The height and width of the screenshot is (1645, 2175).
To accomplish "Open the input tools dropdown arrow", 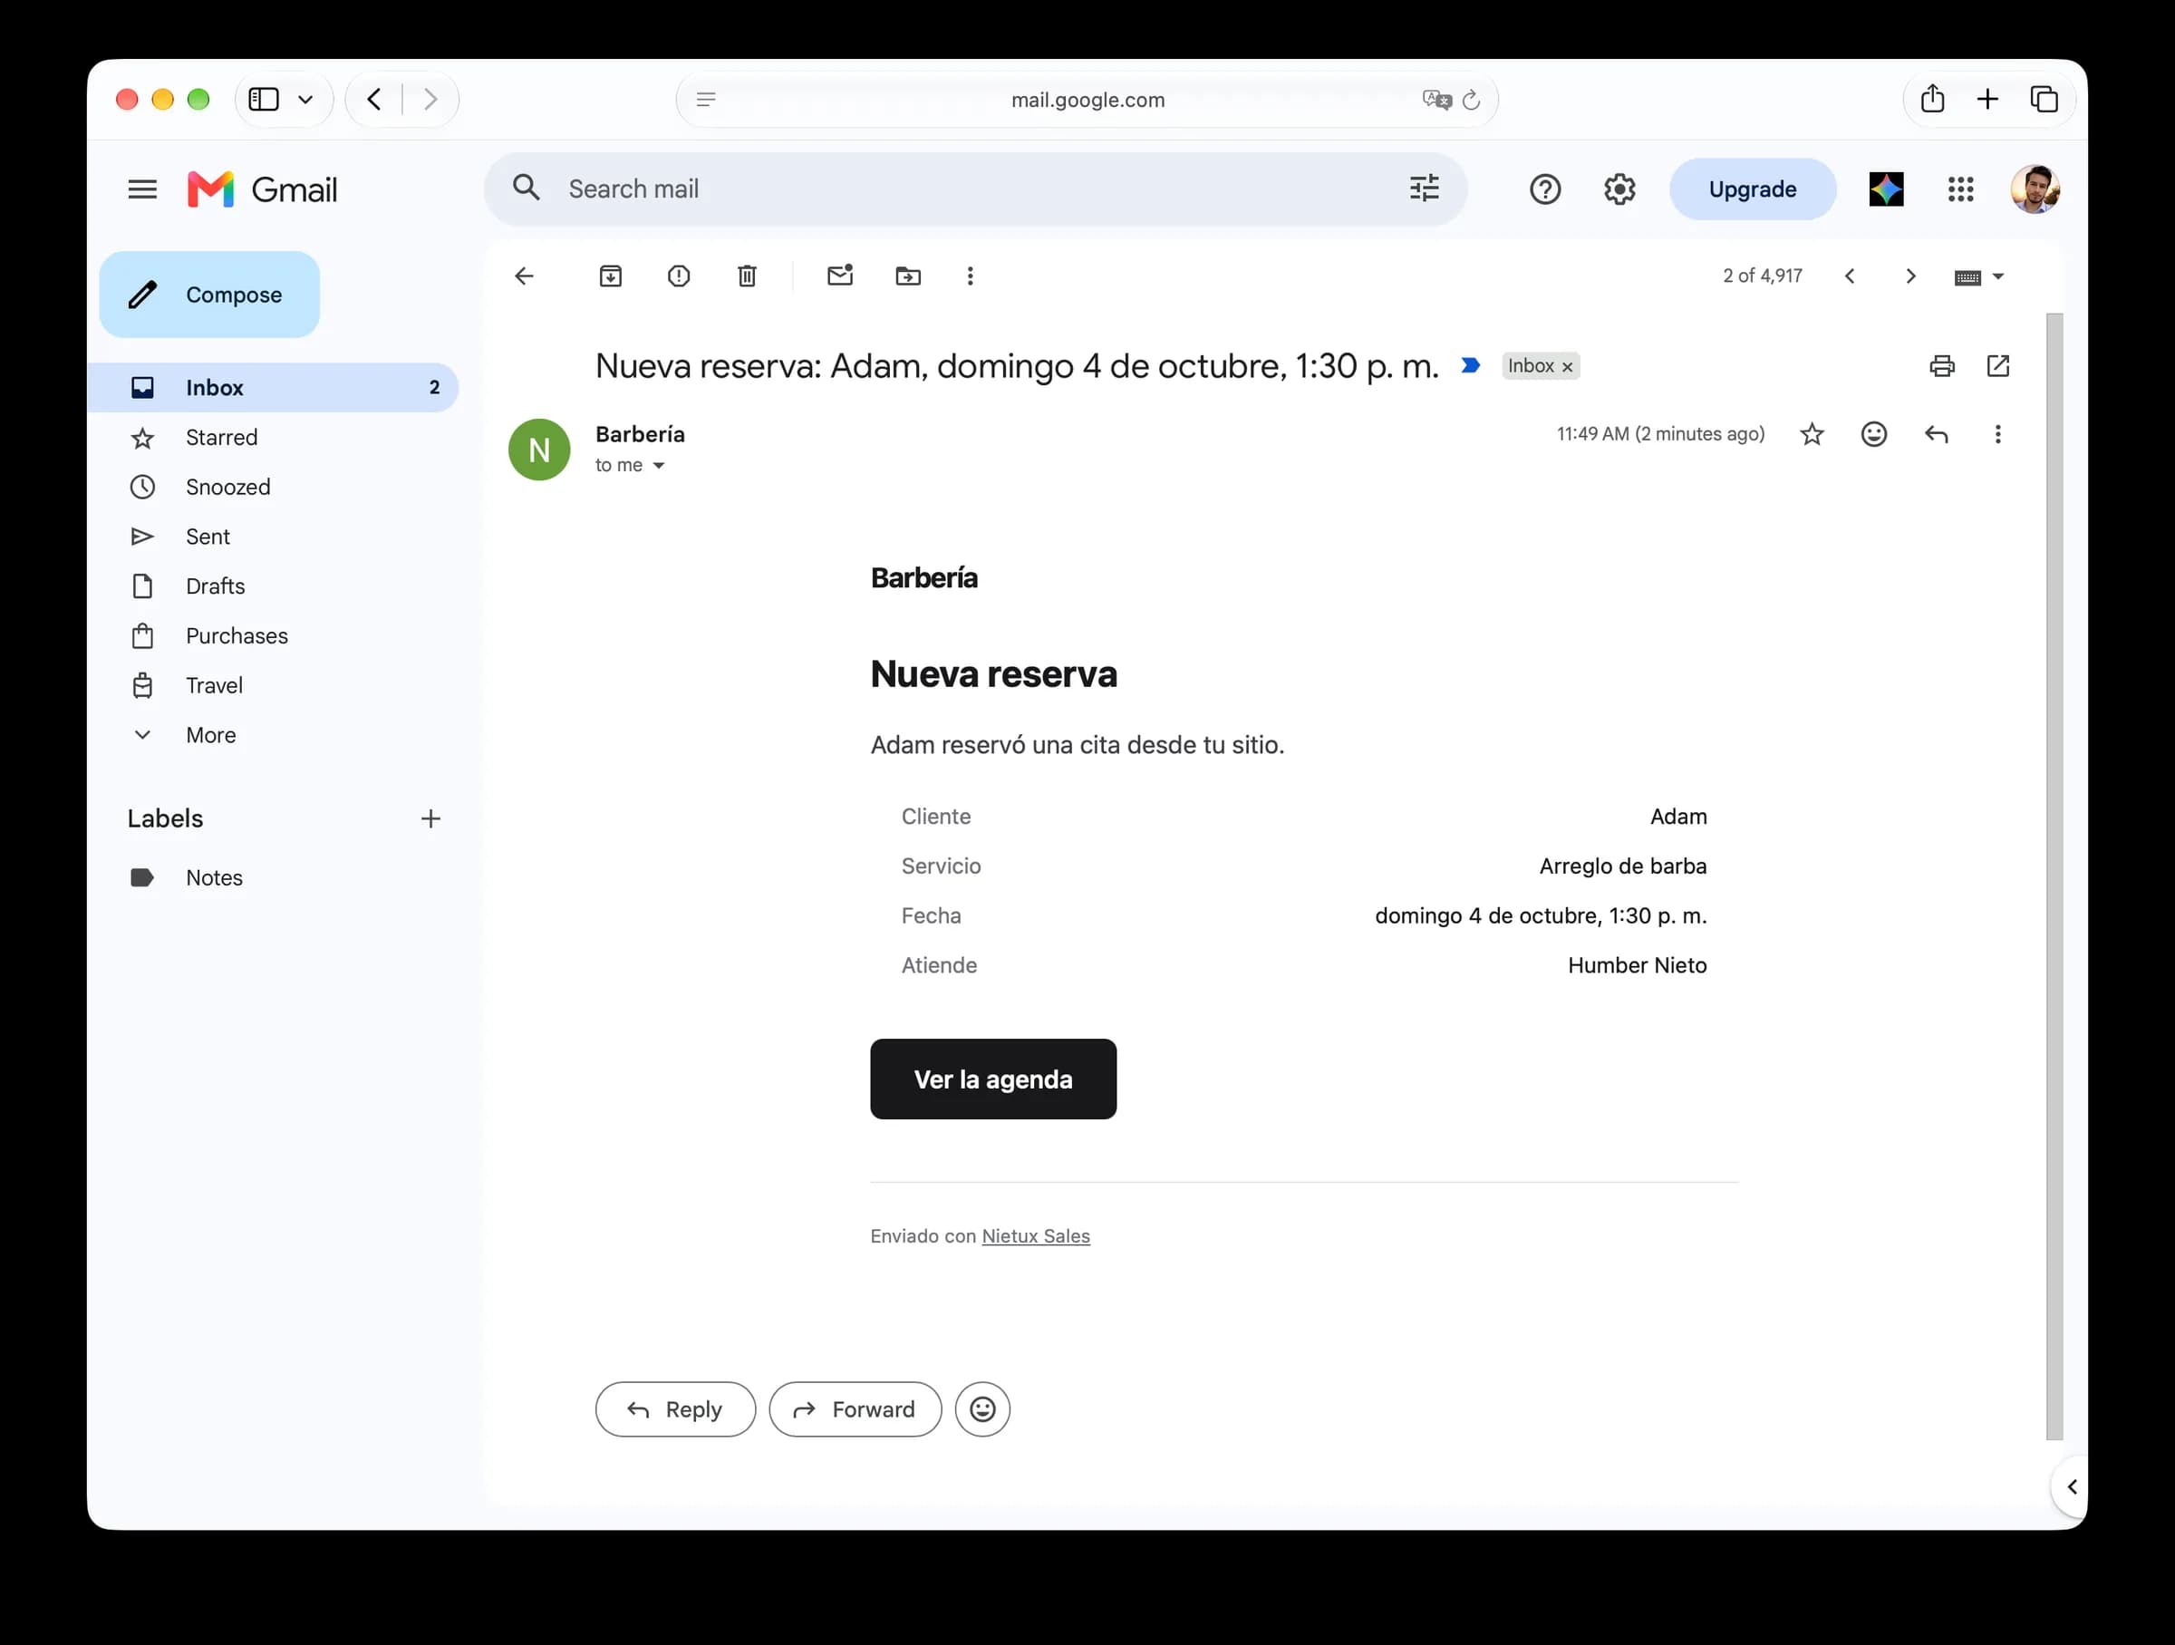I will coord(1998,276).
